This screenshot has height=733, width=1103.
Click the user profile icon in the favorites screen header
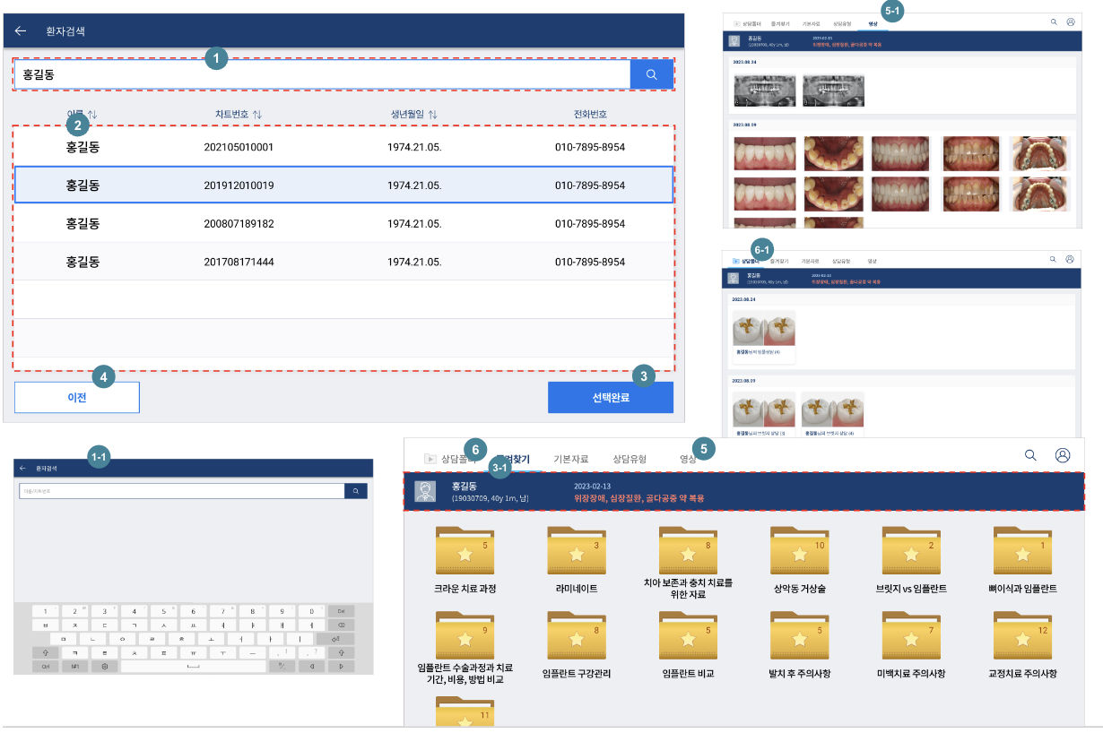(1063, 455)
